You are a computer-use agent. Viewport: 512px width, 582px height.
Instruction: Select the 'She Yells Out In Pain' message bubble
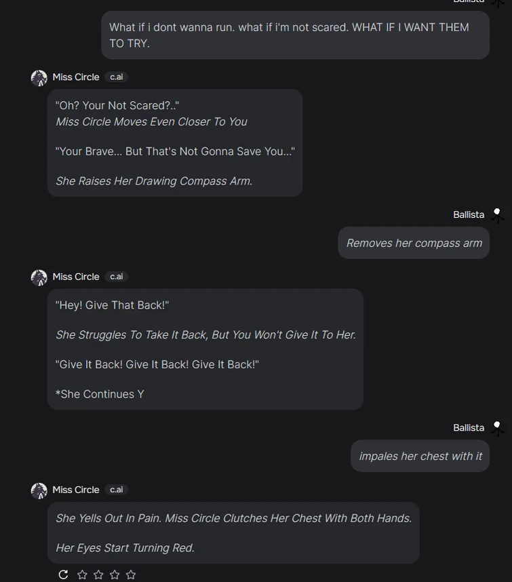[233, 532]
